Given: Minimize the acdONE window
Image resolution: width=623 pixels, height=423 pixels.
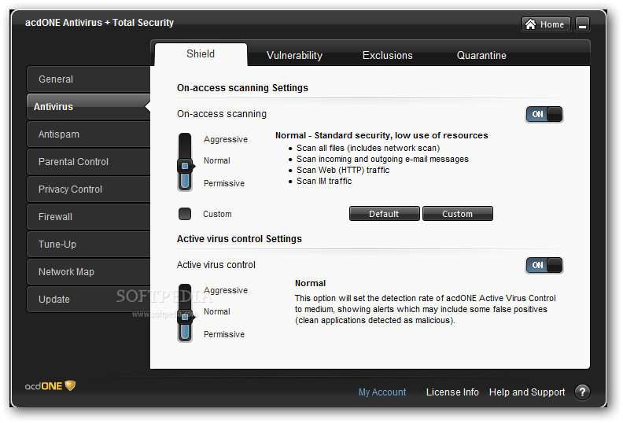Looking at the screenshot, I should [x=582, y=24].
